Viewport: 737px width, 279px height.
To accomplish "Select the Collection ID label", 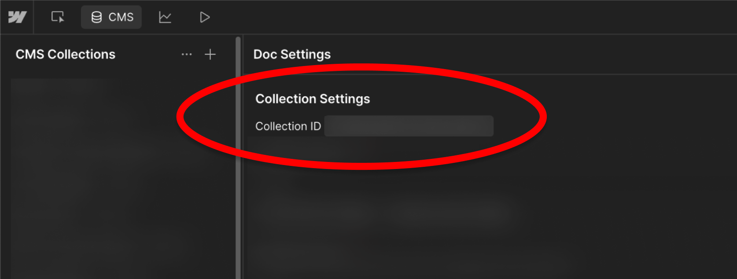I will click(x=288, y=126).
